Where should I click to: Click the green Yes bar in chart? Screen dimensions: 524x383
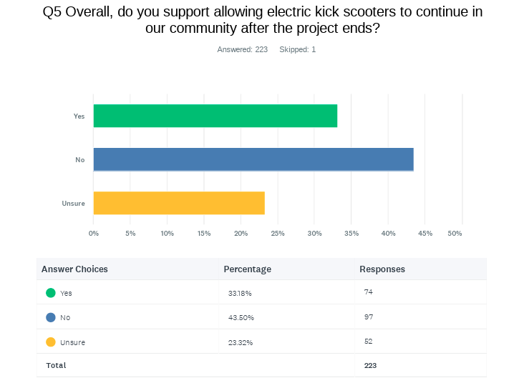tap(215, 116)
